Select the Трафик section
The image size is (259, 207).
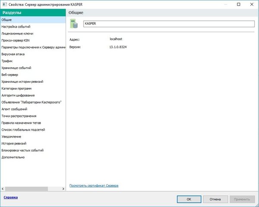click(7, 61)
